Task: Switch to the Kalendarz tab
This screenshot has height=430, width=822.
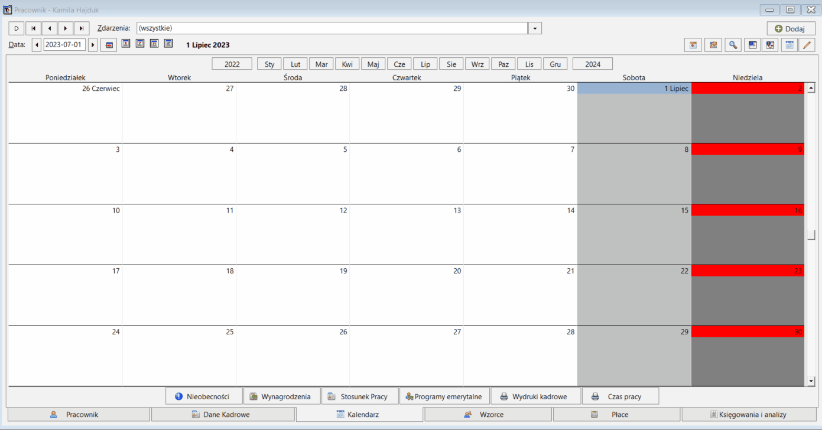Action: (359, 415)
